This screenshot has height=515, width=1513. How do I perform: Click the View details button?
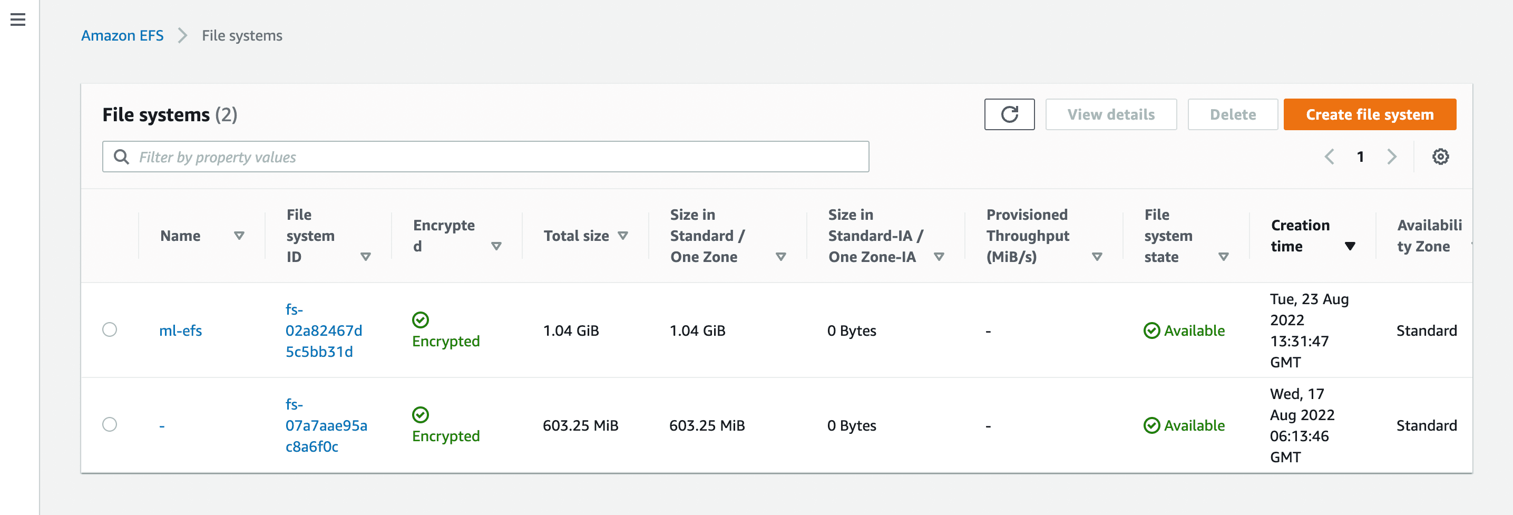click(x=1111, y=114)
